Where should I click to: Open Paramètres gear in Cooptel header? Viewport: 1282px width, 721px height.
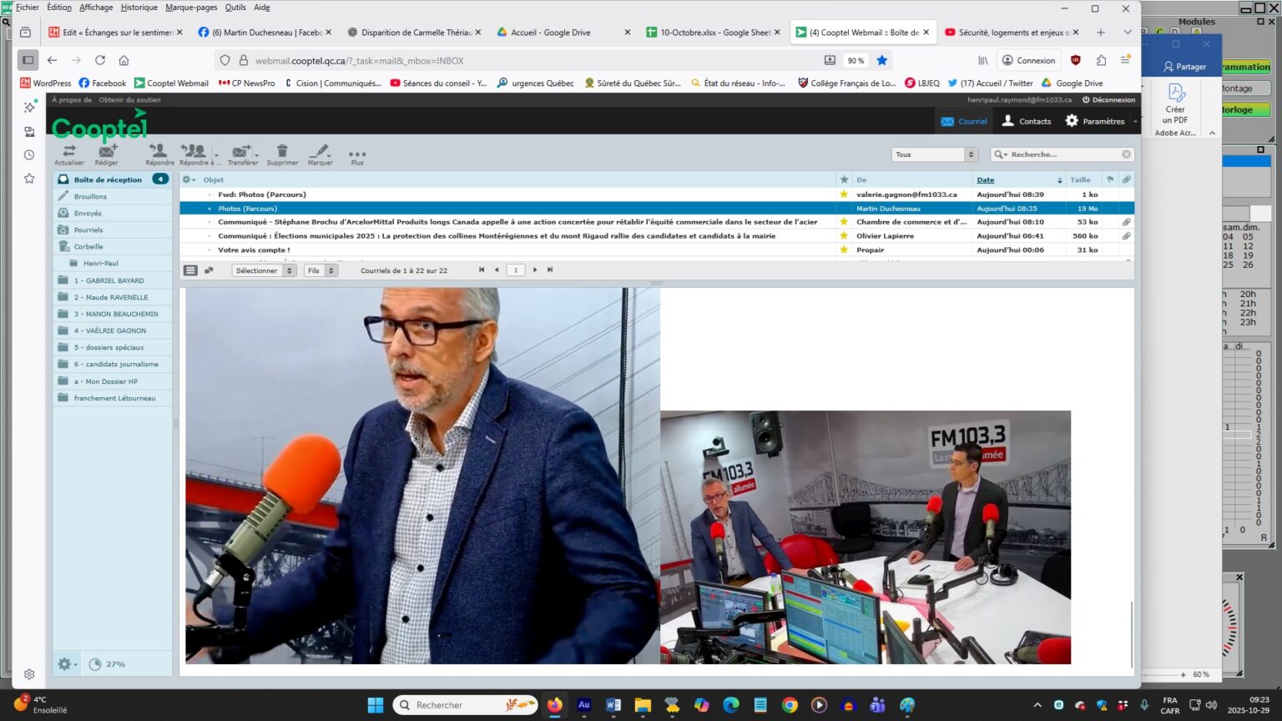(x=1094, y=121)
